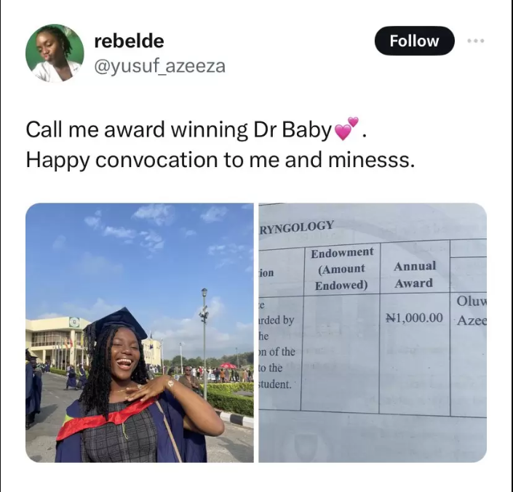Click the ₦1,000.00 amount in the document
The height and width of the screenshot is (492, 513).
click(x=413, y=318)
